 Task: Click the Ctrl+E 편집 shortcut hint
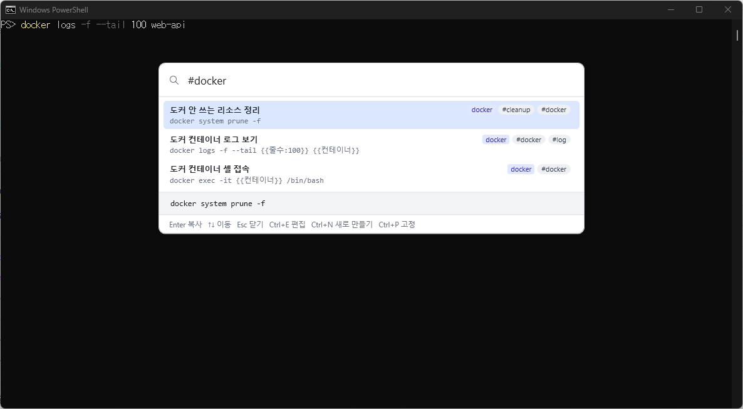click(x=287, y=225)
